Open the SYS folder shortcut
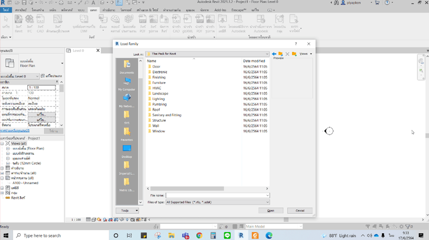Image resolution: width=429 pixels, height=240 pixels. coord(126,118)
